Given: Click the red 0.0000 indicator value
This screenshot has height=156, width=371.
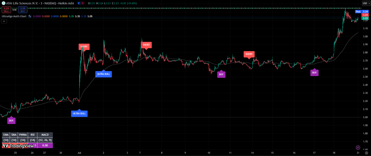Looking at the screenshot, I should tap(46, 17).
